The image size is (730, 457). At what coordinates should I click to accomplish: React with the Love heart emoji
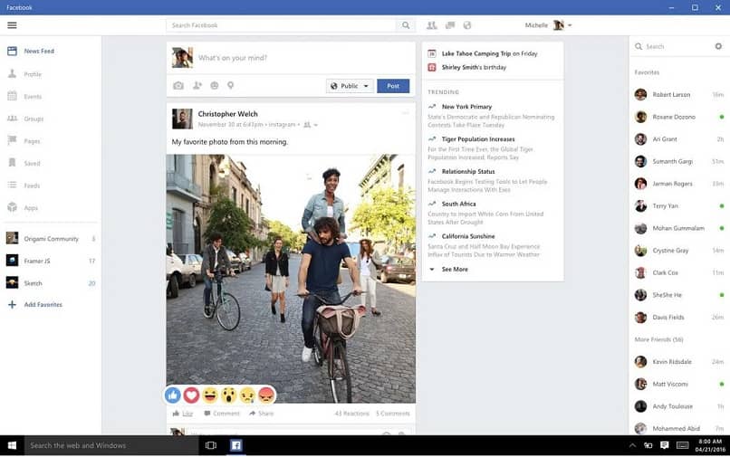191,395
